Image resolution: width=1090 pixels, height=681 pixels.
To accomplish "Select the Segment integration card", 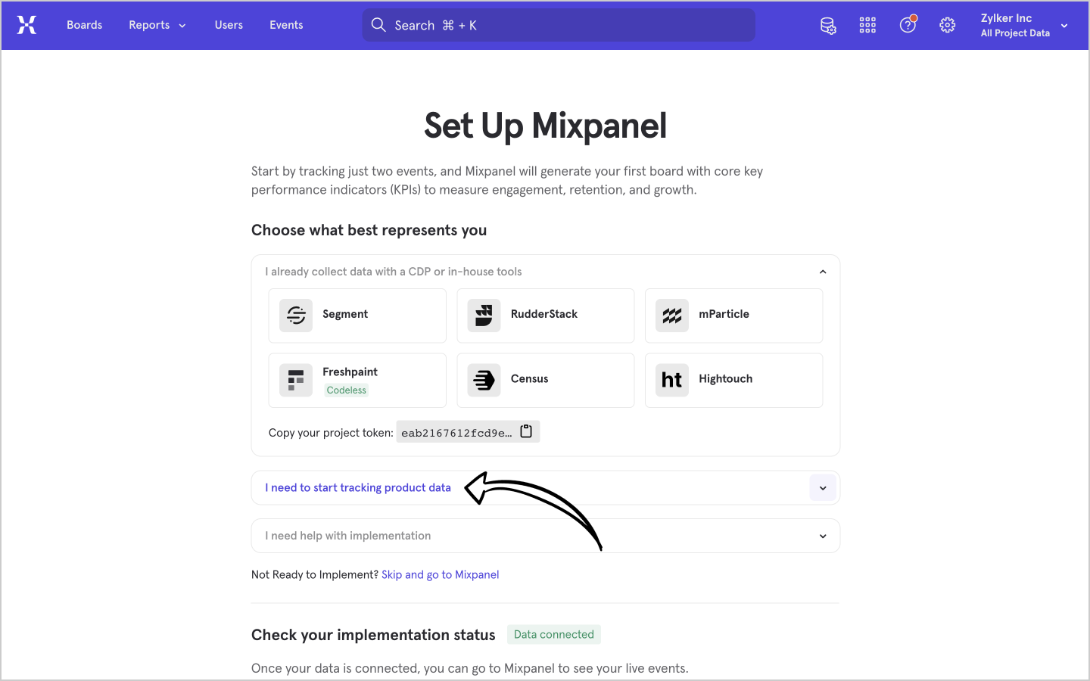I will (x=357, y=316).
